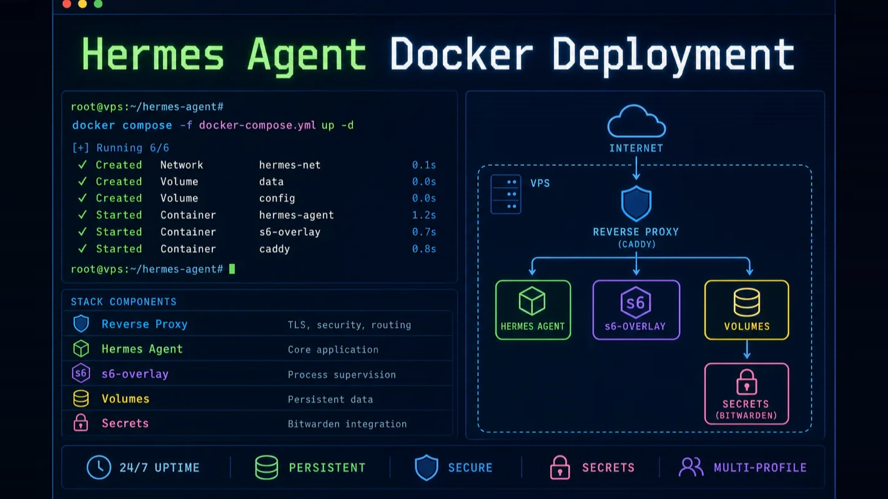Click the checkmark beside Network hermes-net
The height and width of the screenshot is (499, 888).
(x=82, y=165)
